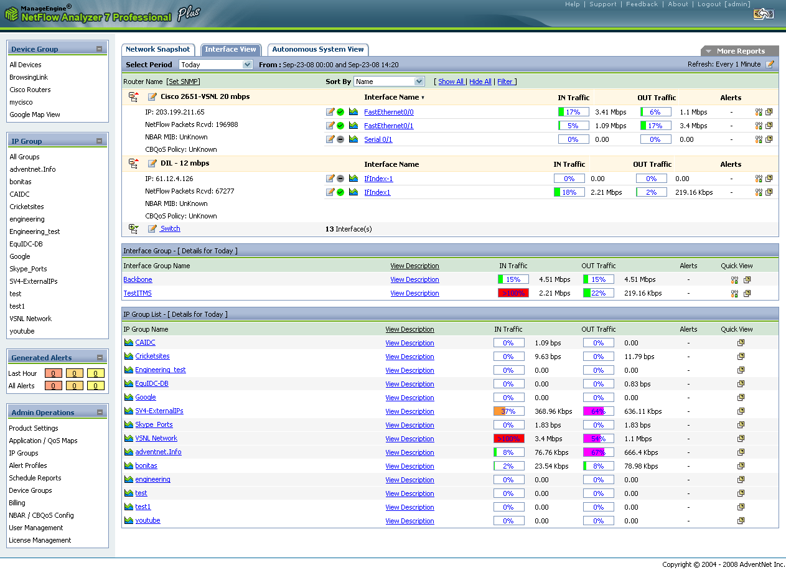Click the Set SNMP link

click(x=183, y=82)
